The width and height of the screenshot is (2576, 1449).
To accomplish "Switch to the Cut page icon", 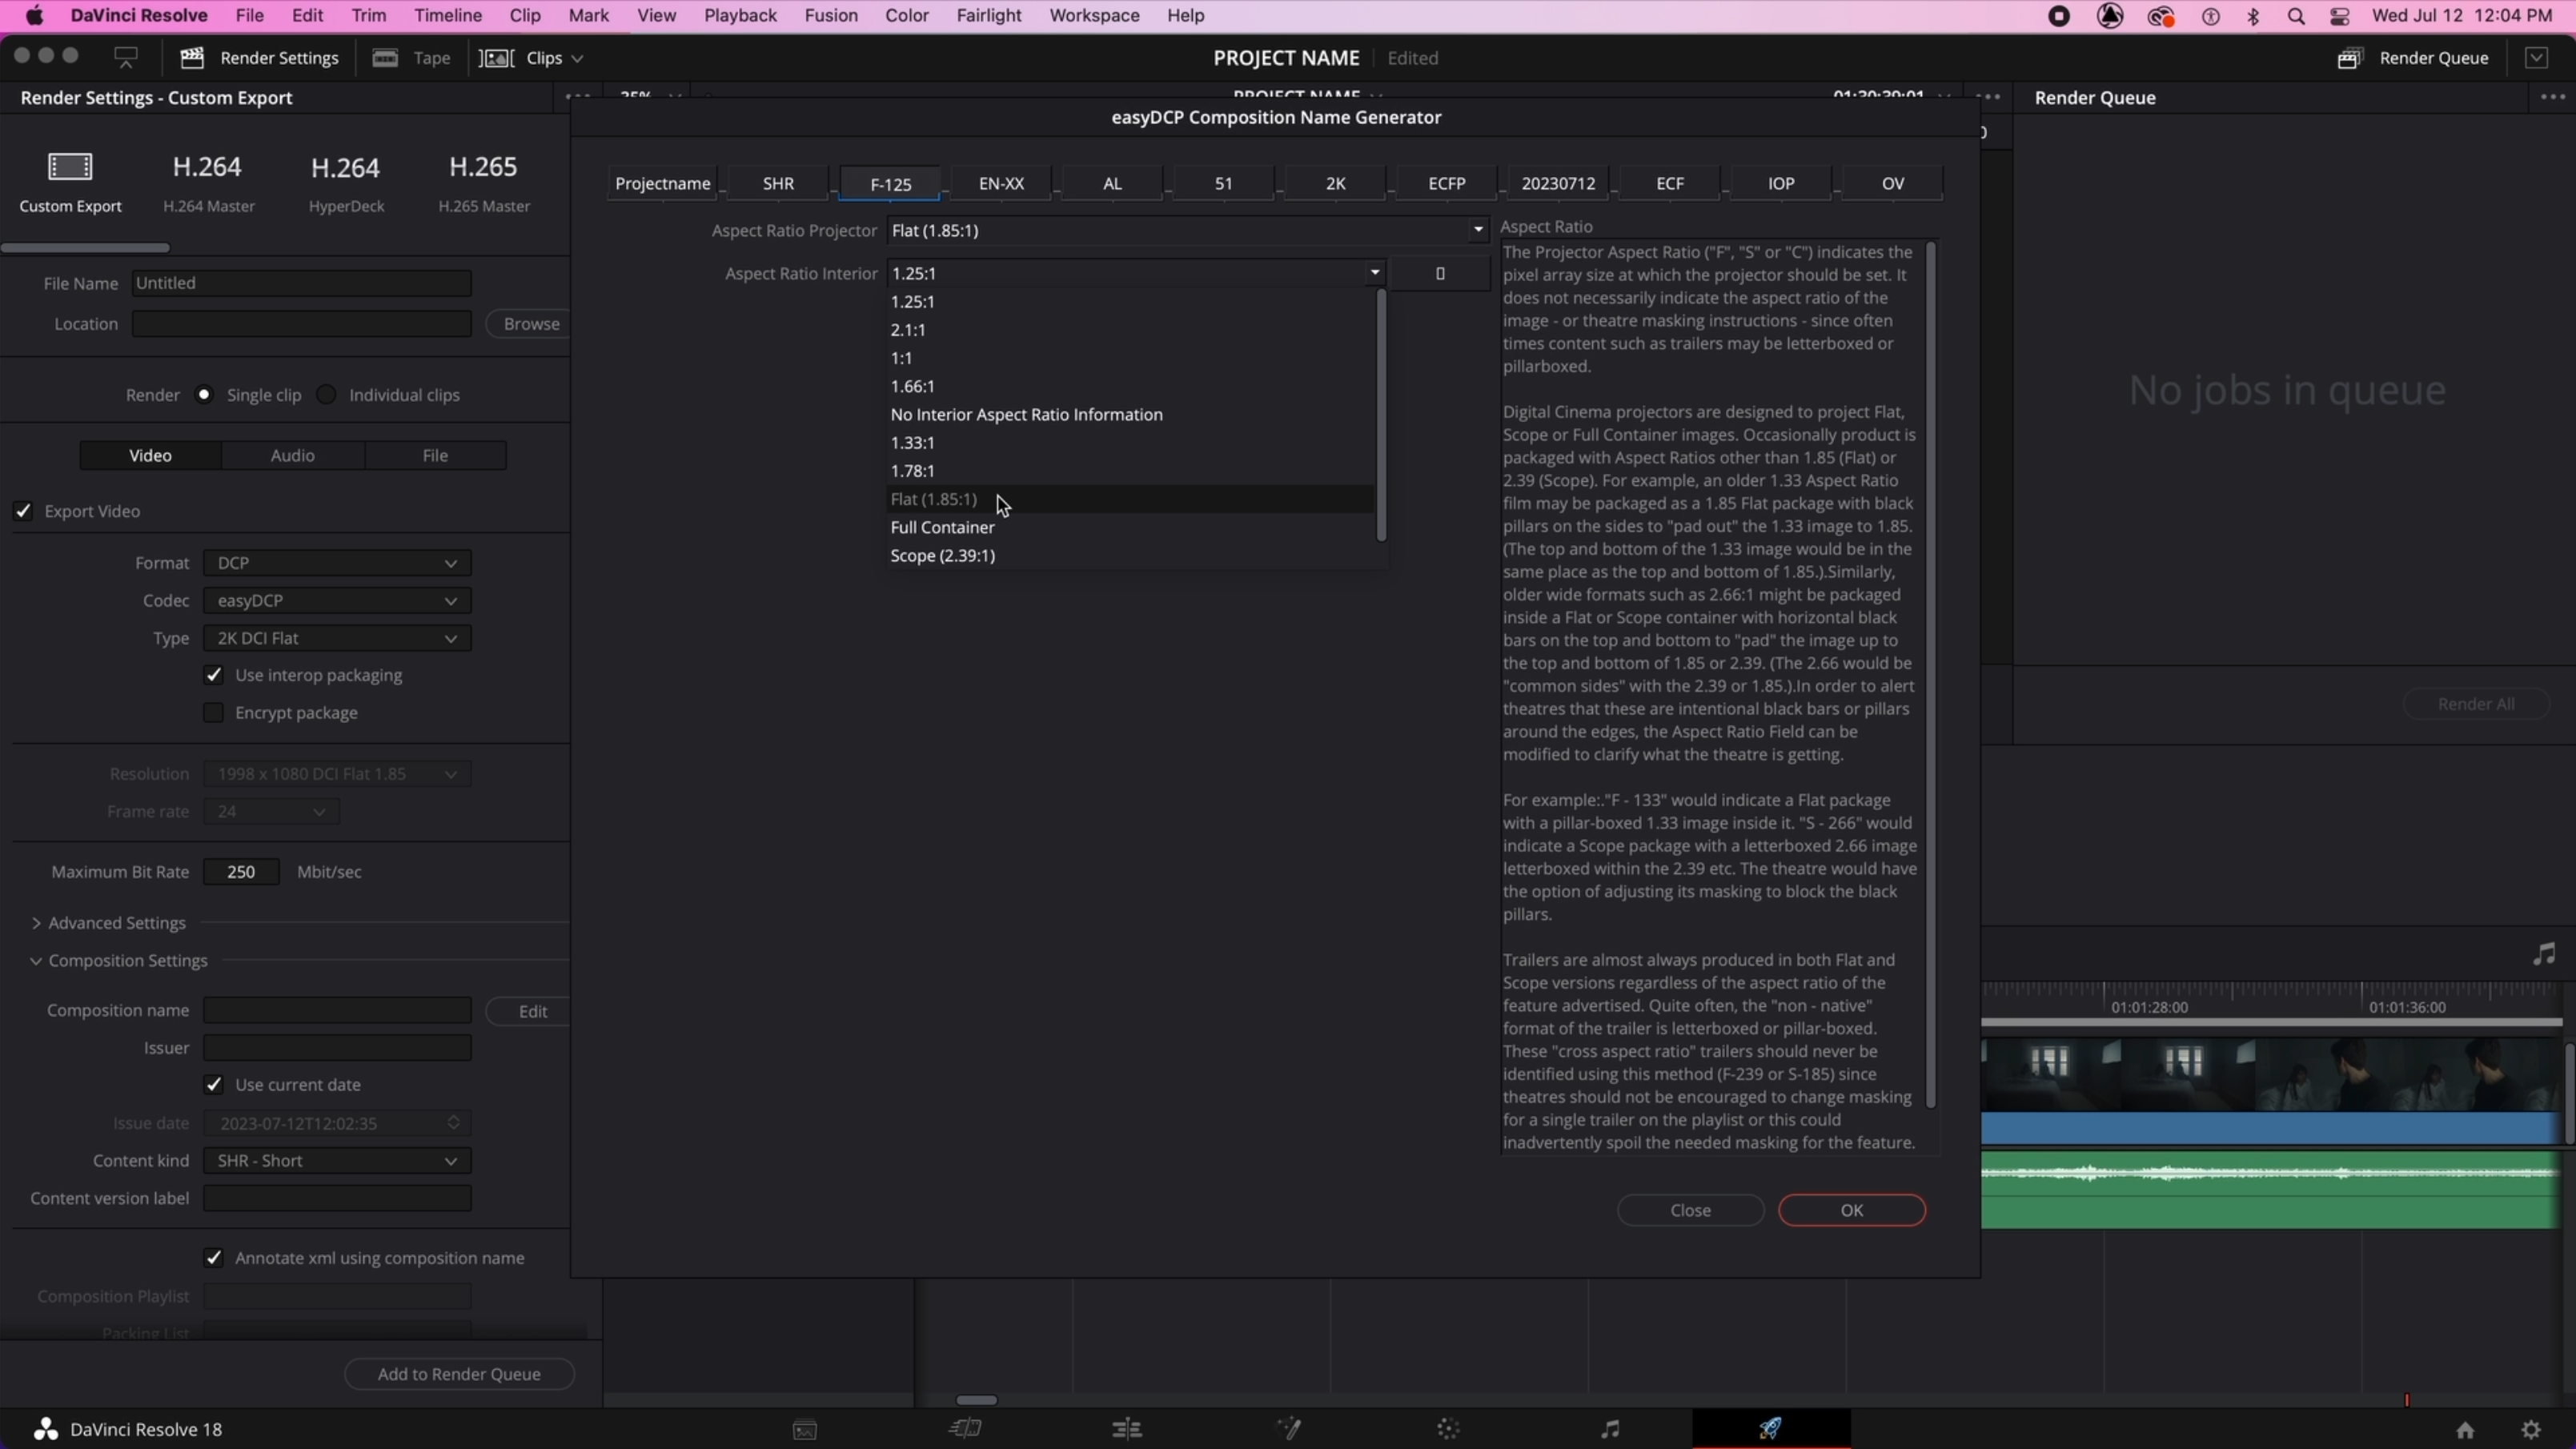I will coord(965,1429).
